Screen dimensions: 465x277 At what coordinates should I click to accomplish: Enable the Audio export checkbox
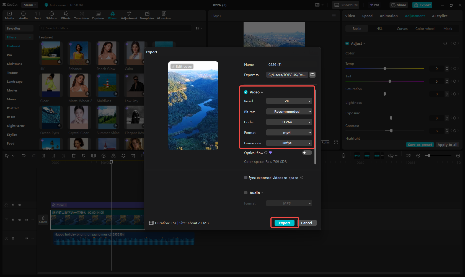246,193
